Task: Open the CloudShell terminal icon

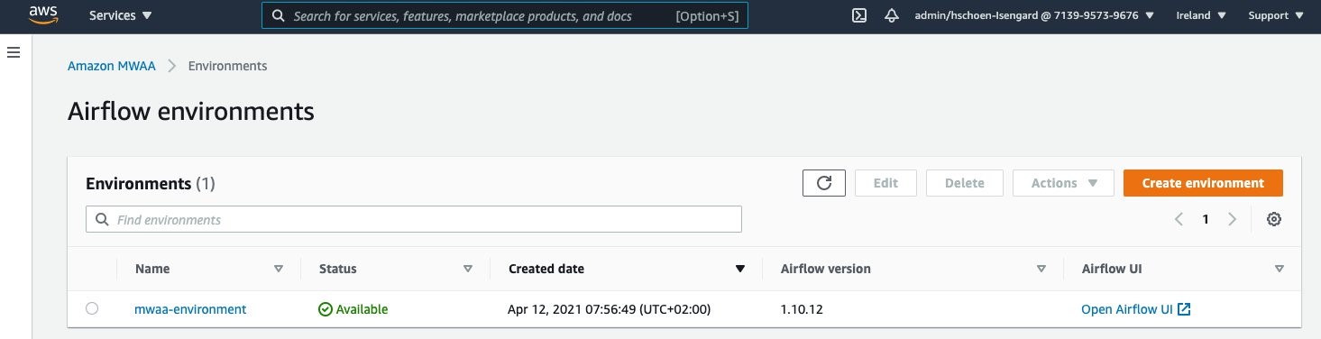Action: (x=860, y=15)
